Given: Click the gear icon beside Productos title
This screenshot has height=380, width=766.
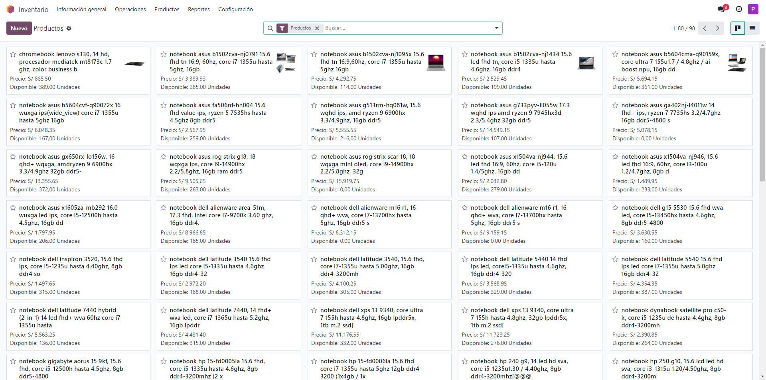Looking at the screenshot, I should click(x=69, y=28).
